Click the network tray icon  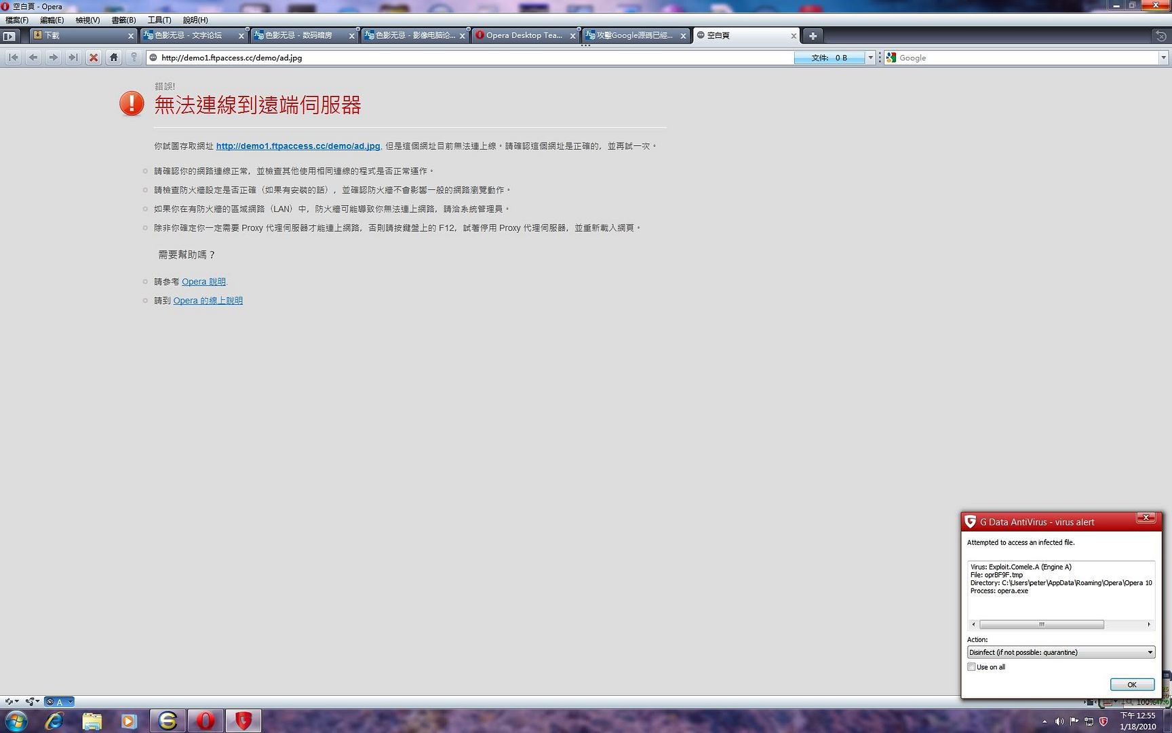pyautogui.click(x=1089, y=721)
